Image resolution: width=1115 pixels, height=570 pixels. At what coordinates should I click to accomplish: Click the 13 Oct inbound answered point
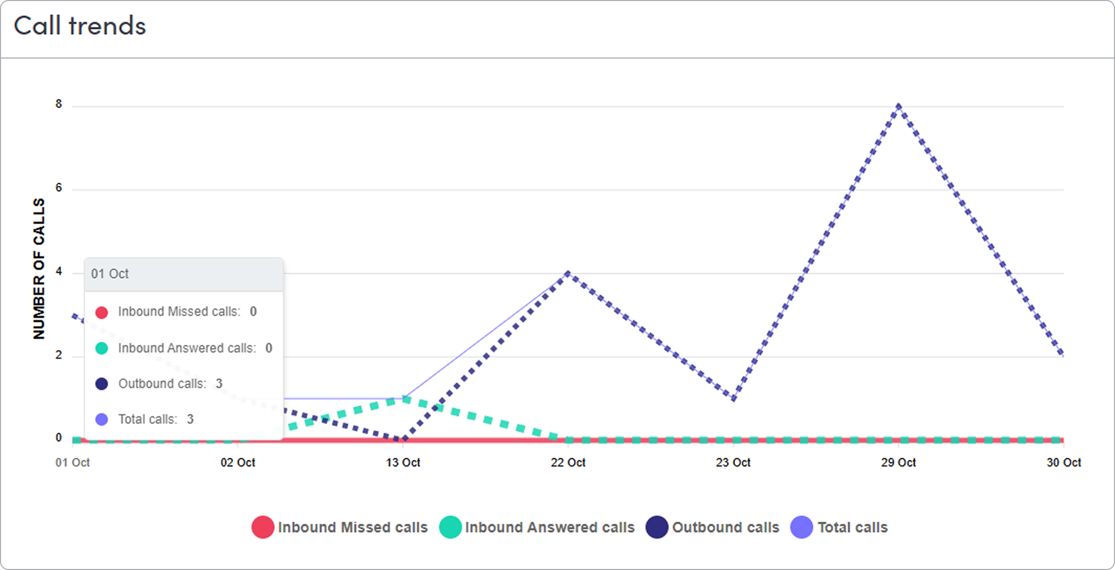(x=403, y=398)
